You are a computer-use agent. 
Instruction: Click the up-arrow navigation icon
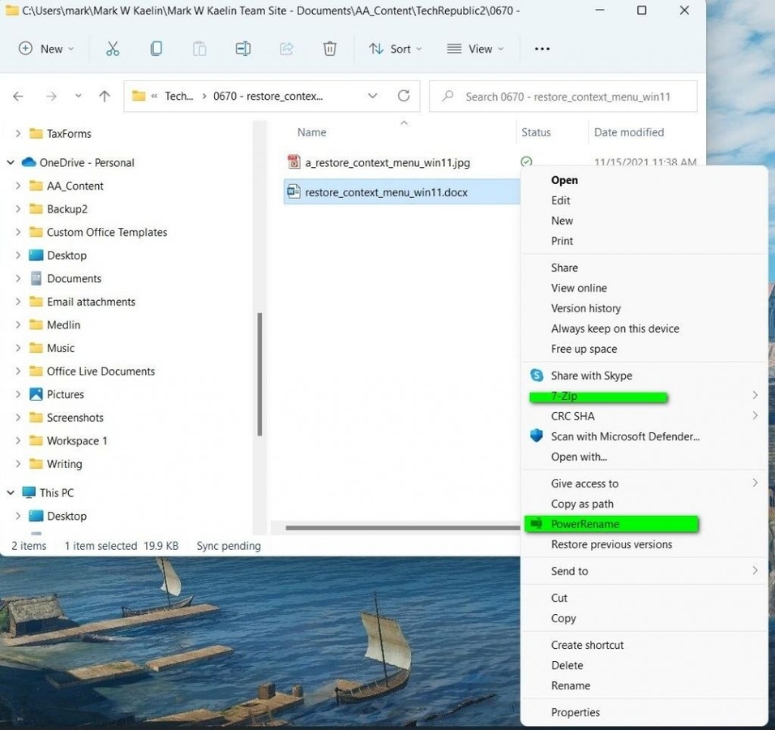104,96
